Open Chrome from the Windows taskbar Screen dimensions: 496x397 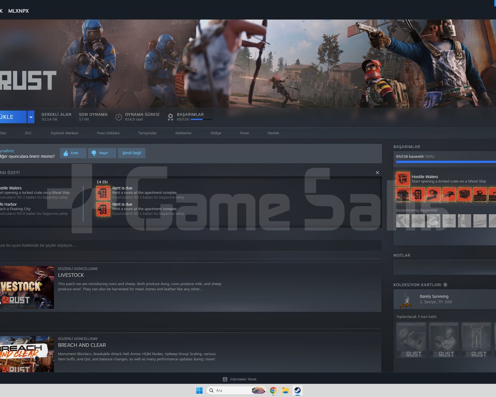[x=273, y=390]
